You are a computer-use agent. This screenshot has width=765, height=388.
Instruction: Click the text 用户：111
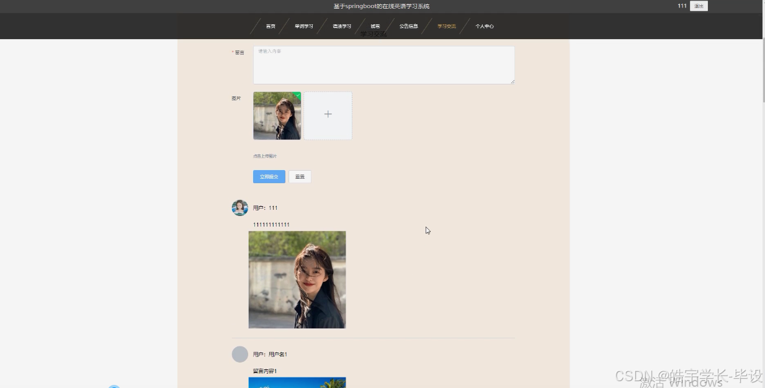[x=266, y=208]
